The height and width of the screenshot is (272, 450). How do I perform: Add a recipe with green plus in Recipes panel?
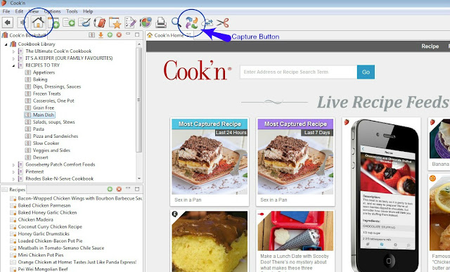pyautogui.click(x=110, y=189)
